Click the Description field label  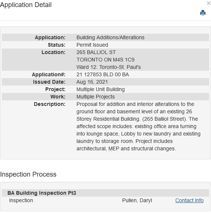49,104
